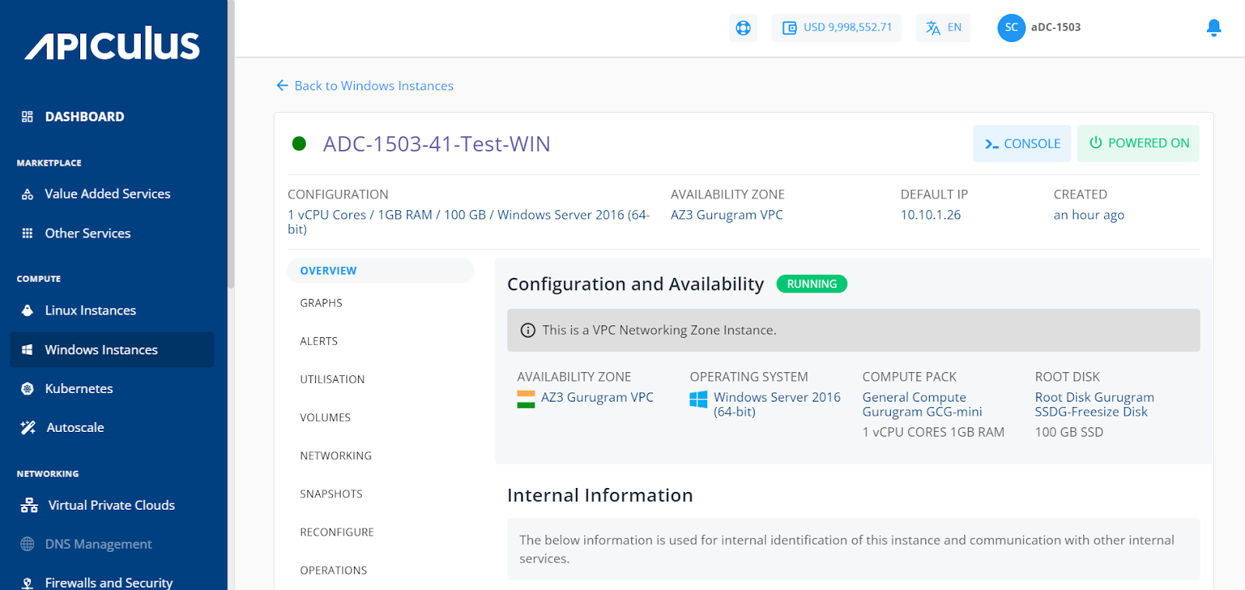Click '1 vCPU CORES 1GB RAM' text

(x=933, y=432)
